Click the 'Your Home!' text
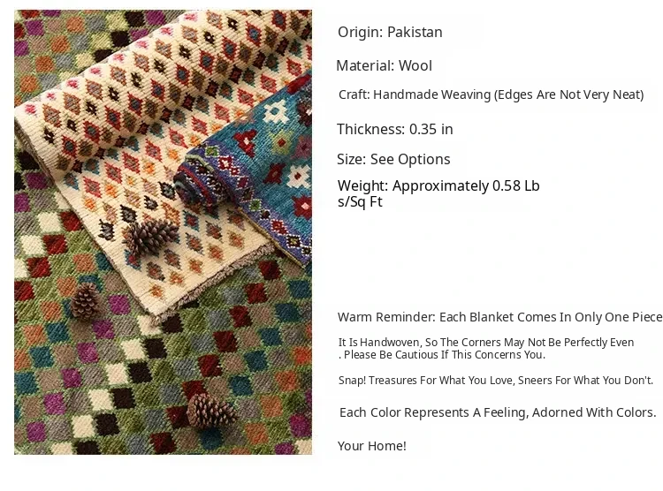 pos(372,446)
